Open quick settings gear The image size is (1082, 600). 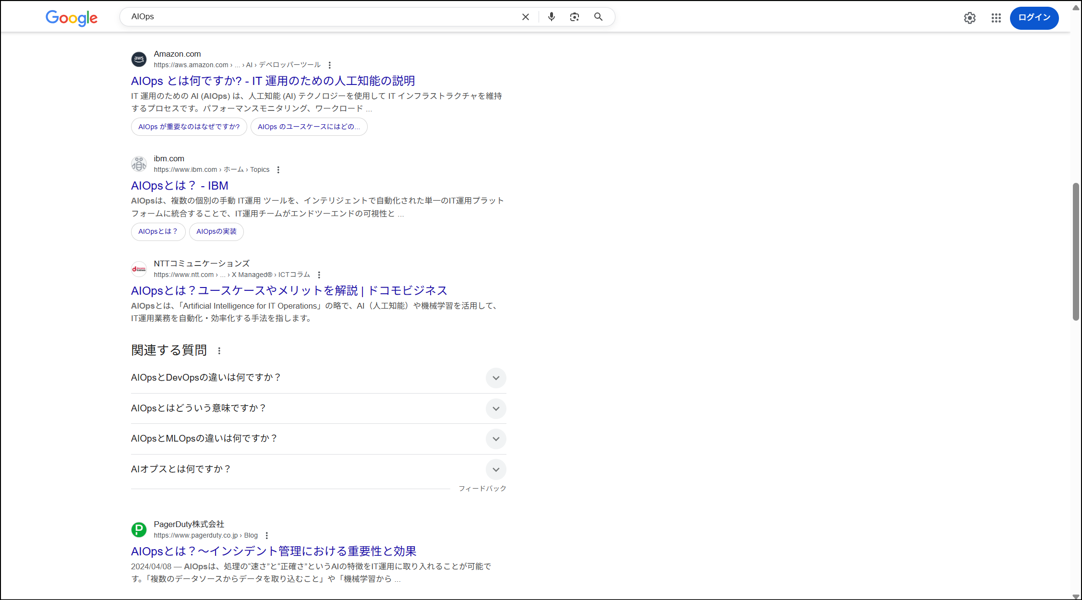970,18
